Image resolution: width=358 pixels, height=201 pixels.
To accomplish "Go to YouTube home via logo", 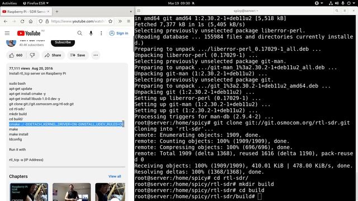I will pos(29,33).
